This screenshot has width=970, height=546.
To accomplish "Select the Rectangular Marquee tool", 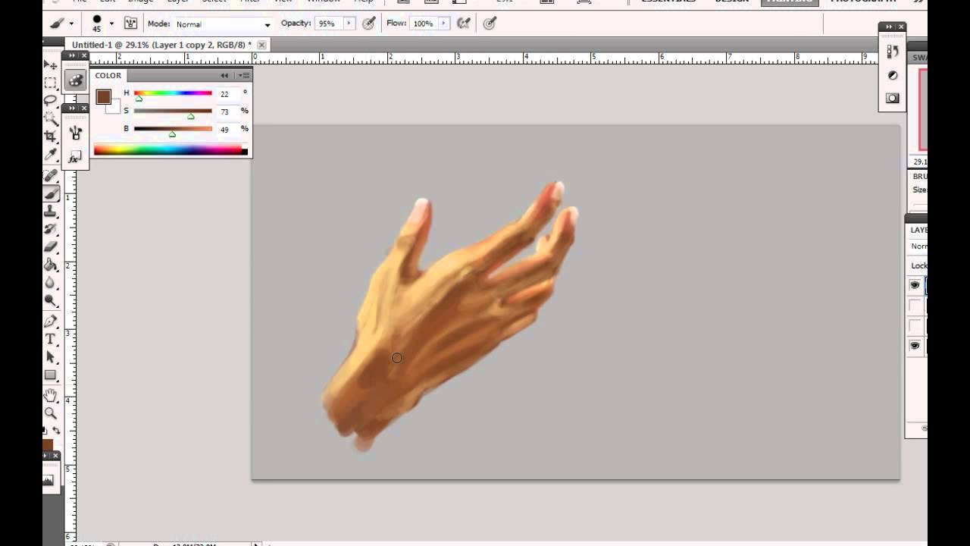I will (51, 83).
